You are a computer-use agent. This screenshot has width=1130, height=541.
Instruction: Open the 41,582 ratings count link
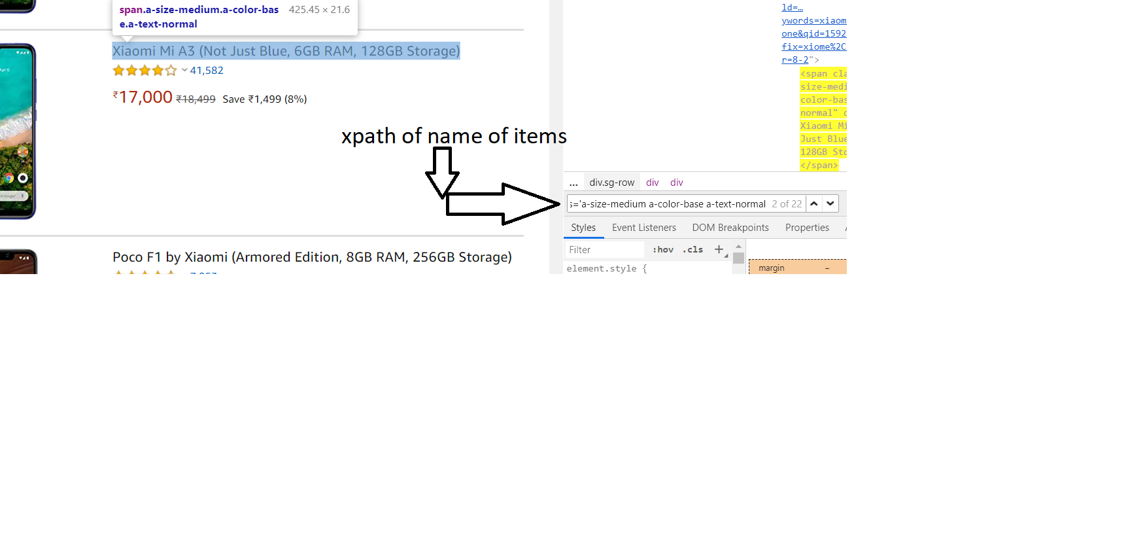tap(207, 70)
